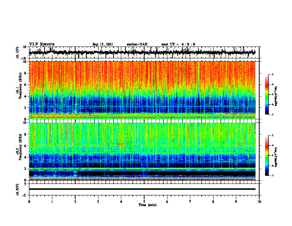This screenshot has height=226, width=292.
Task: Click time axis tick label "3"
Action: pyautogui.click(x=98, y=202)
